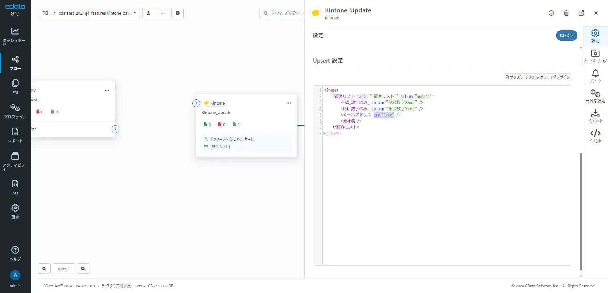Click the Design button above the editor
This screenshot has width=608, height=293.
tap(560, 77)
